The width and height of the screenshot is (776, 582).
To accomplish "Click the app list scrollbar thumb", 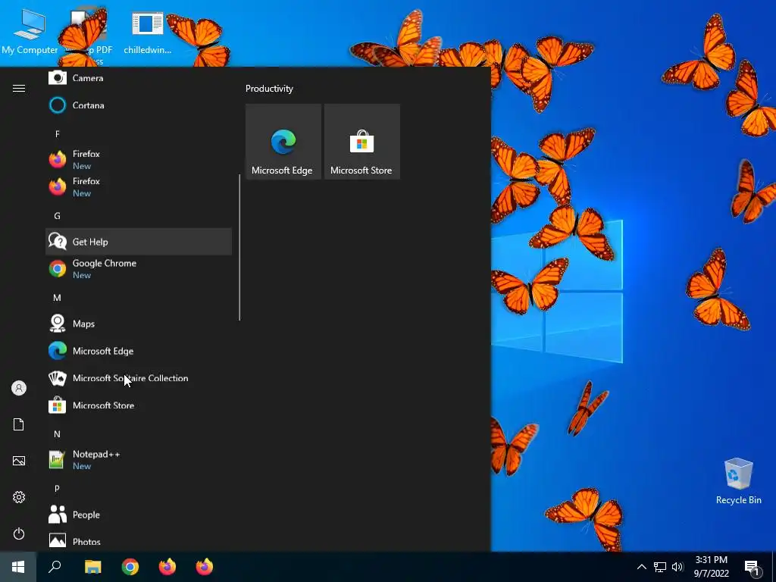I will [239, 248].
